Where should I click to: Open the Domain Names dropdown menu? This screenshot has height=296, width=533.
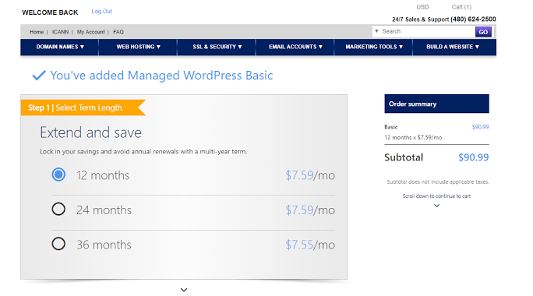pyautogui.click(x=60, y=47)
